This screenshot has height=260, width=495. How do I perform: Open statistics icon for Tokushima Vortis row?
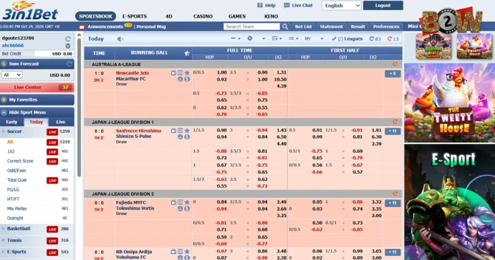pyautogui.click(x=180, y=209)
